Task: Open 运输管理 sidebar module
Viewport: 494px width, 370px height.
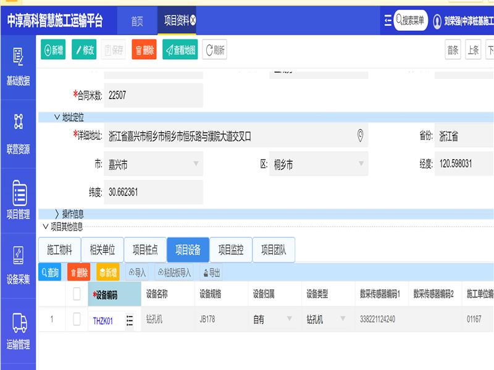Action: tap(18, 331)
